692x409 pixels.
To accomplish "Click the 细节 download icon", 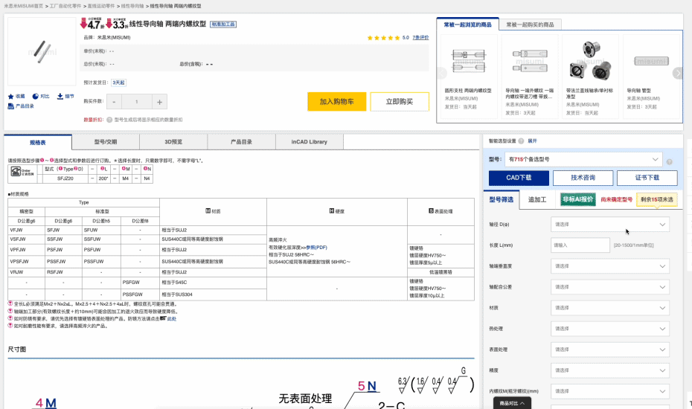I will [x=60, y=96].
